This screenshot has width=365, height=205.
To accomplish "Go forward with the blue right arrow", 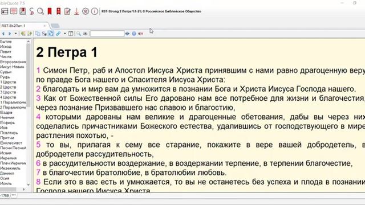I will pos(10,34).
